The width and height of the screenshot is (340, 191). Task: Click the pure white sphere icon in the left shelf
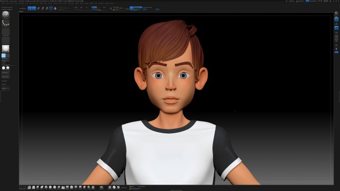(4, 68)
